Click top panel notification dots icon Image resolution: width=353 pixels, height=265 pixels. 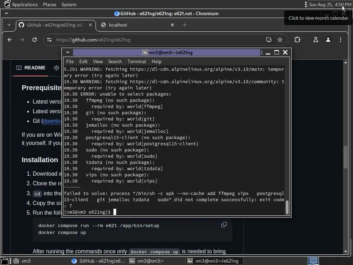click(x=305, y=4)
